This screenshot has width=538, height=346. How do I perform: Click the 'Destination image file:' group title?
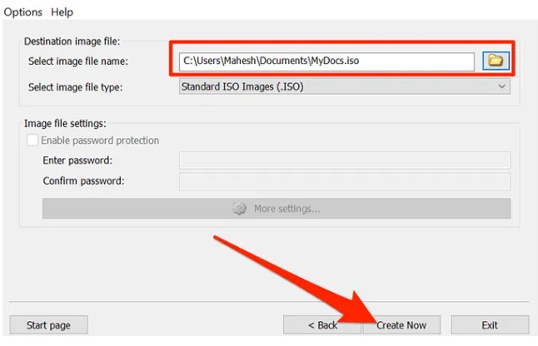(x=72, y=42)
